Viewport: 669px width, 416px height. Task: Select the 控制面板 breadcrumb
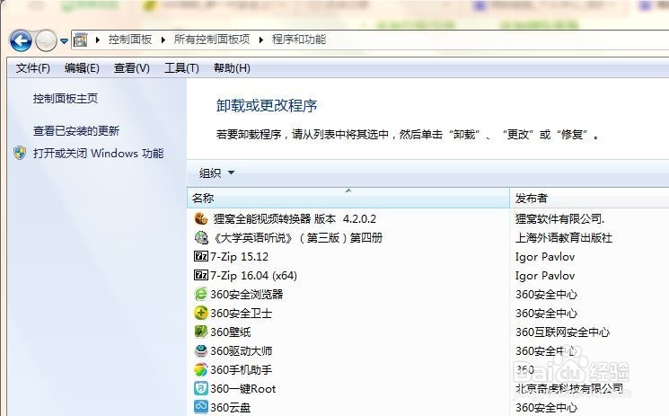tap(129, 40)
